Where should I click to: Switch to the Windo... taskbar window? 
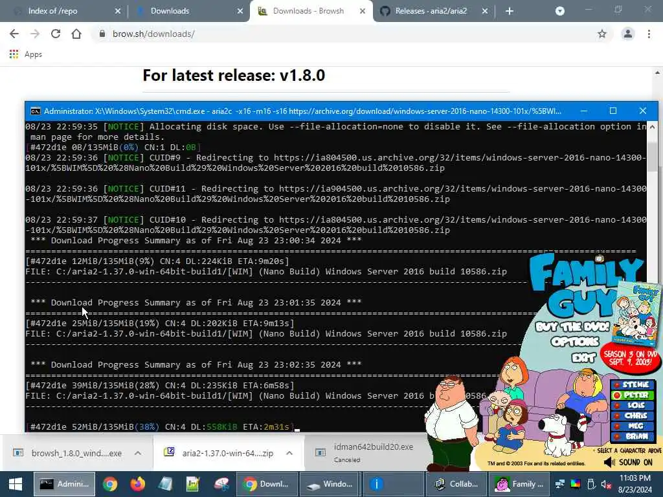tap(331, 484)
